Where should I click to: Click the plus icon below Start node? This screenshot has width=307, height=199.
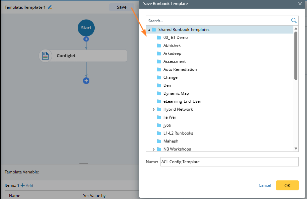coord(86,39)
